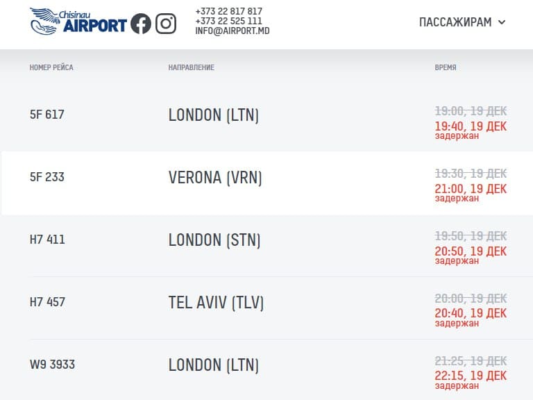Open the Facebook page icon

point(141,24)
